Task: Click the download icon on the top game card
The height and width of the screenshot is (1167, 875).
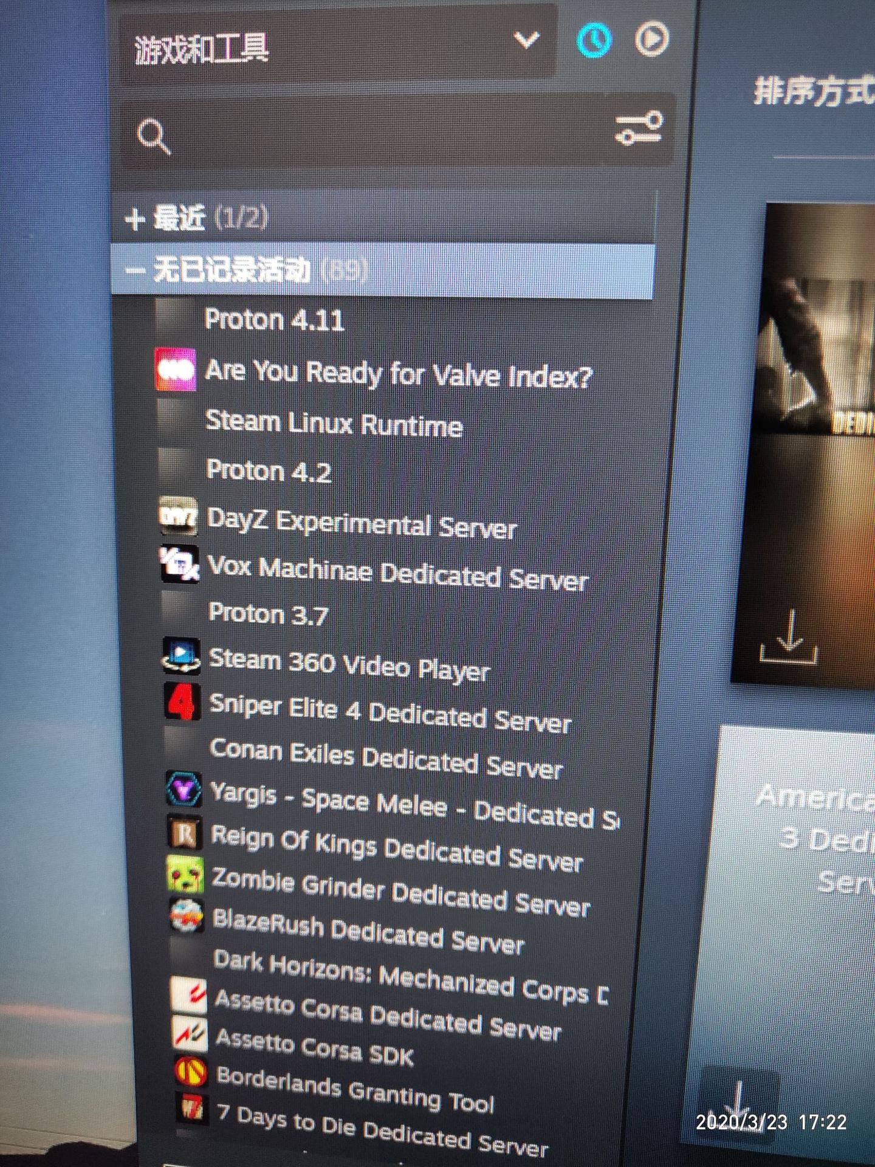Action: point(789,638)
